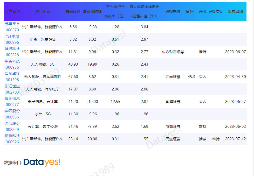This screenshot has width=254, height=176.
Task: Click the 发布日期 column header
Action: click(235, 11)
